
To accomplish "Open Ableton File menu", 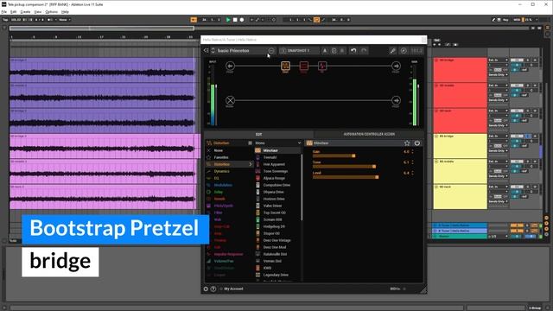I will click(x=3, y=11).
